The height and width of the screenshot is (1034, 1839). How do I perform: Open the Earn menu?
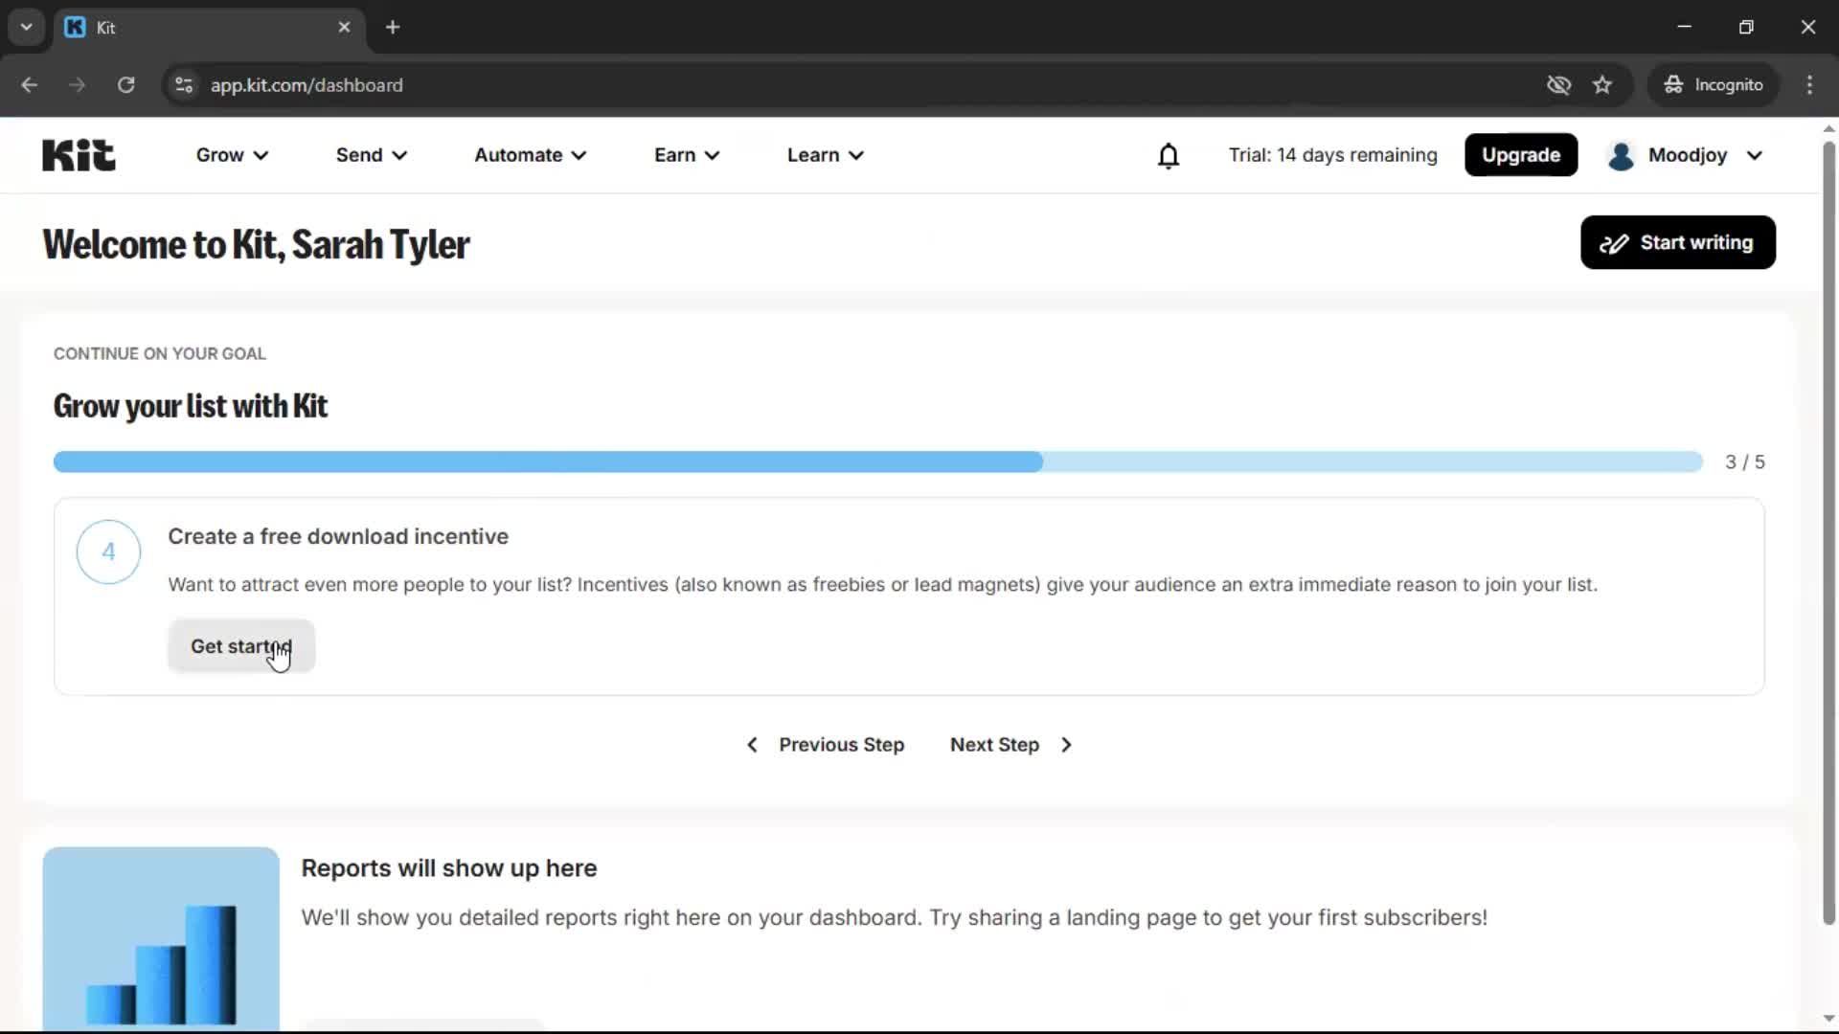(x=686, y=154)
